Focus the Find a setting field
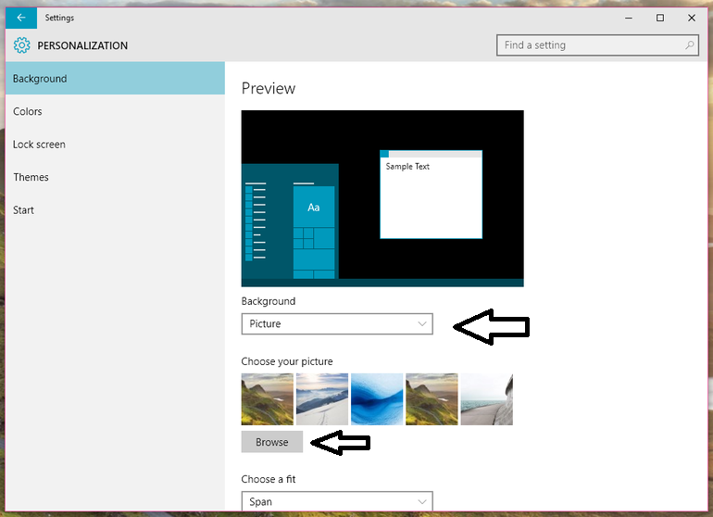This screenshot has height=517, width=713. pyautogui.click(x=597, y=45)
